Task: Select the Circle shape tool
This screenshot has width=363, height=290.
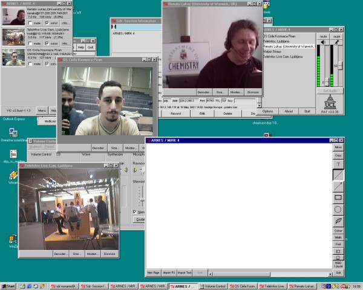Action: (x=338, y=209)
